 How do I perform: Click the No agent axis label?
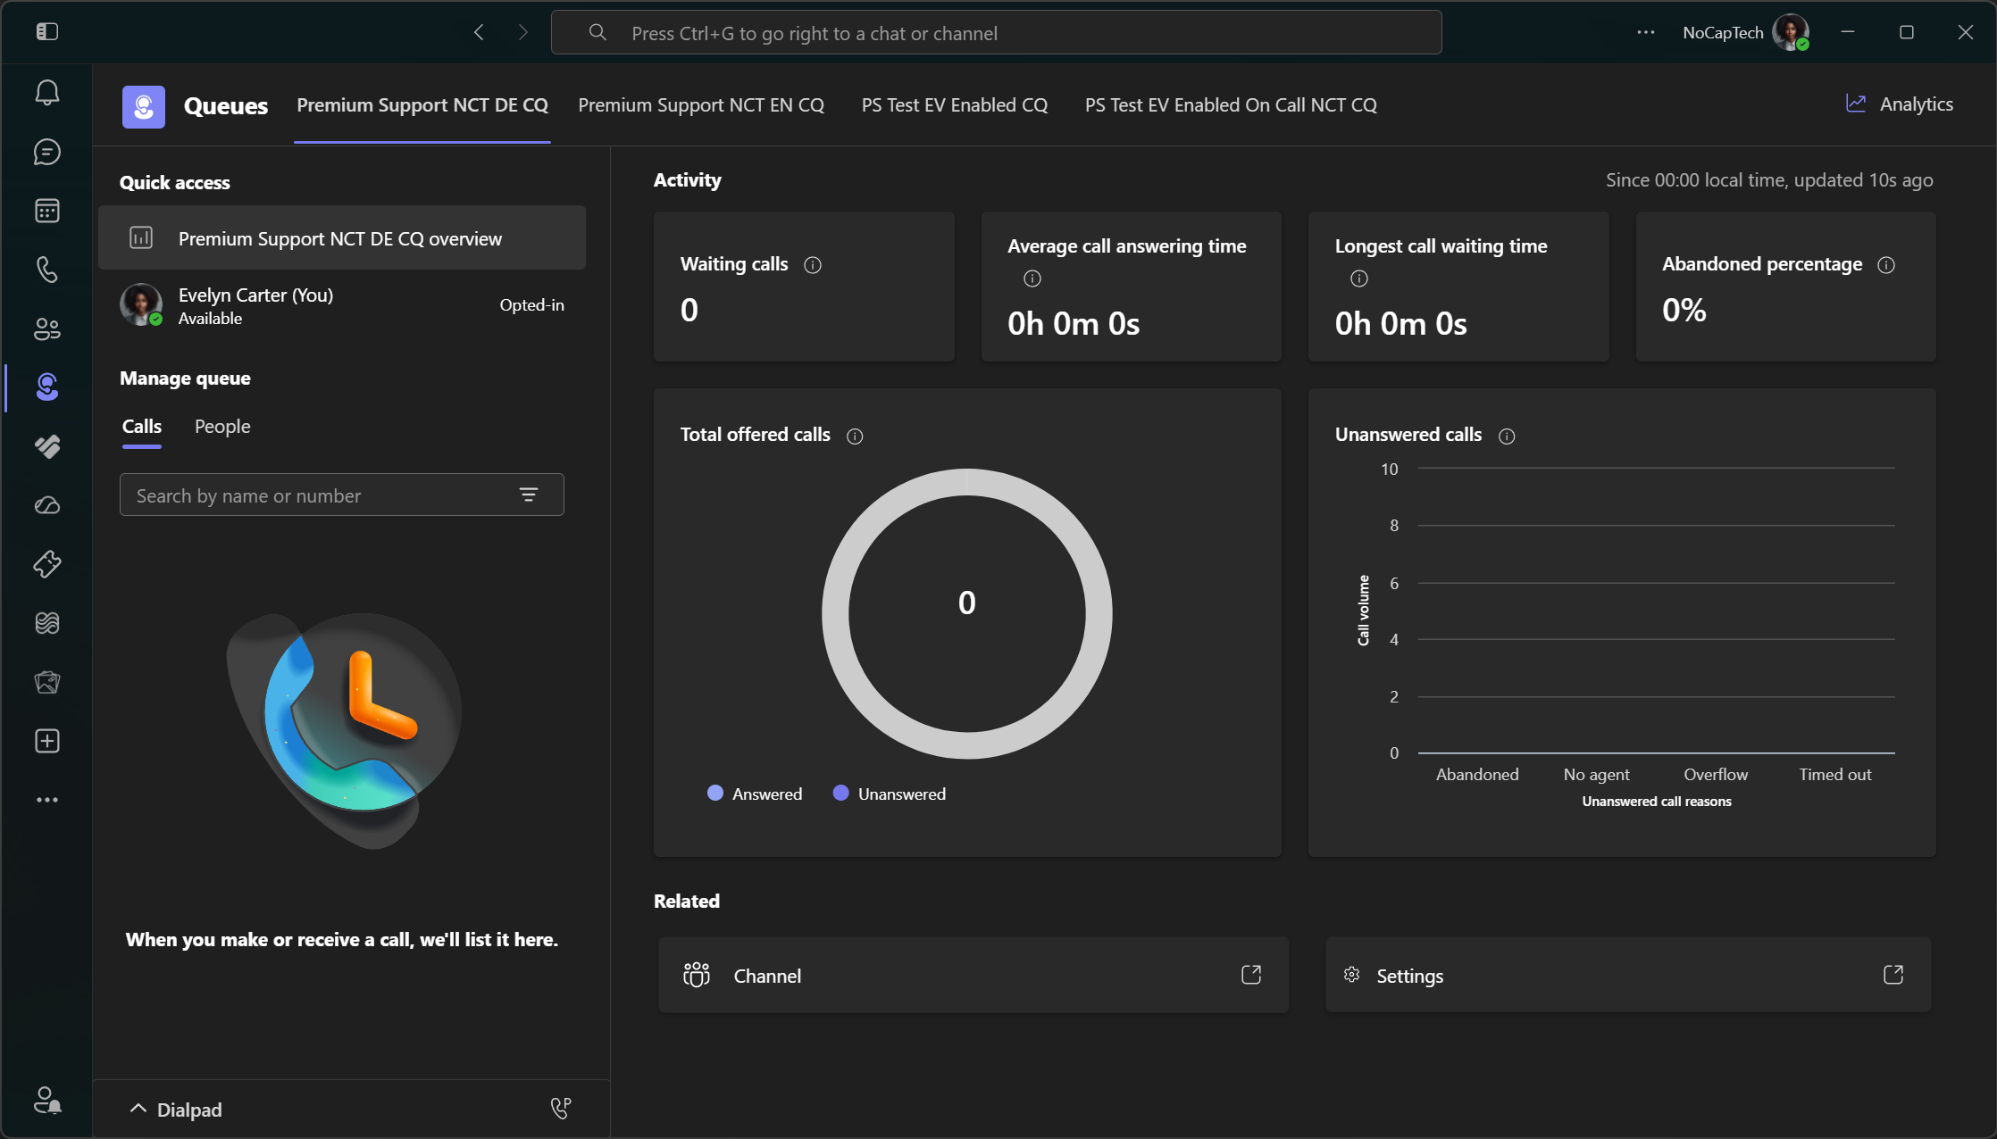tap(1597, 775)
